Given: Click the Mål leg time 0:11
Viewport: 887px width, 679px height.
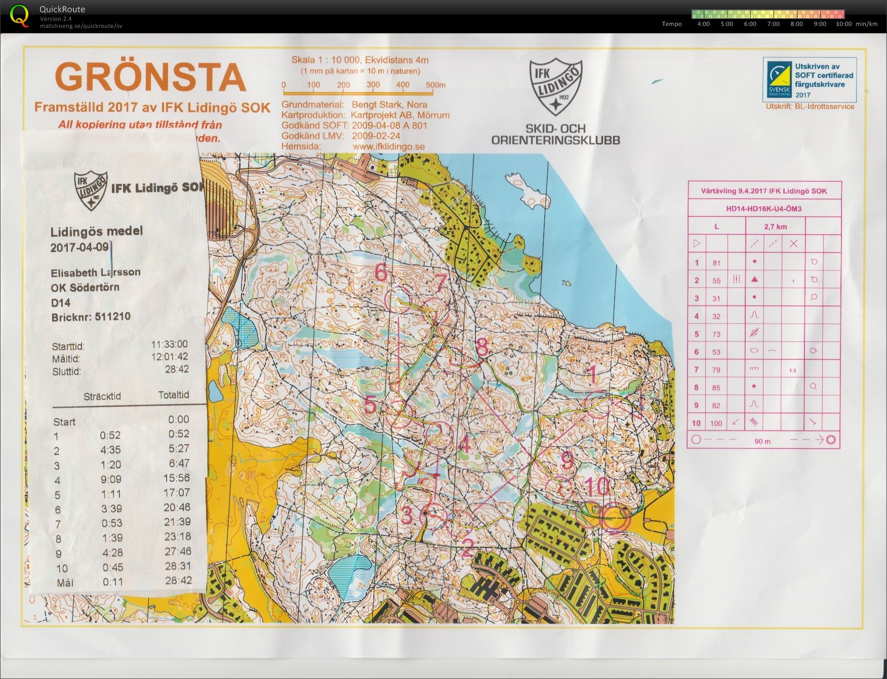Looking at the screenshot, I should (x=112, y=582).
